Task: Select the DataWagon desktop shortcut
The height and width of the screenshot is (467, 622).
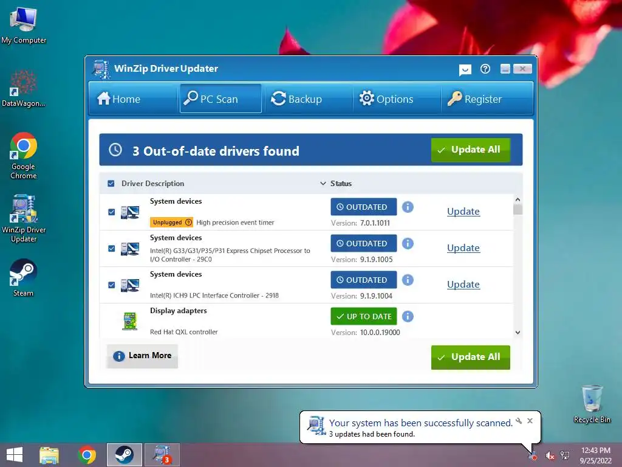Action: [24, 89]
